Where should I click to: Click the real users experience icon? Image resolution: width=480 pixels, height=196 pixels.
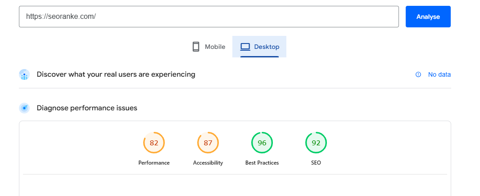(x=24, y=74)
